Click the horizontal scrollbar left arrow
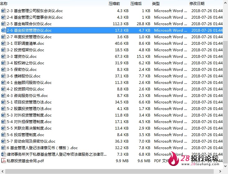This screenshot has height=174, width=228. pyautogui.click(x=2, y=172)
